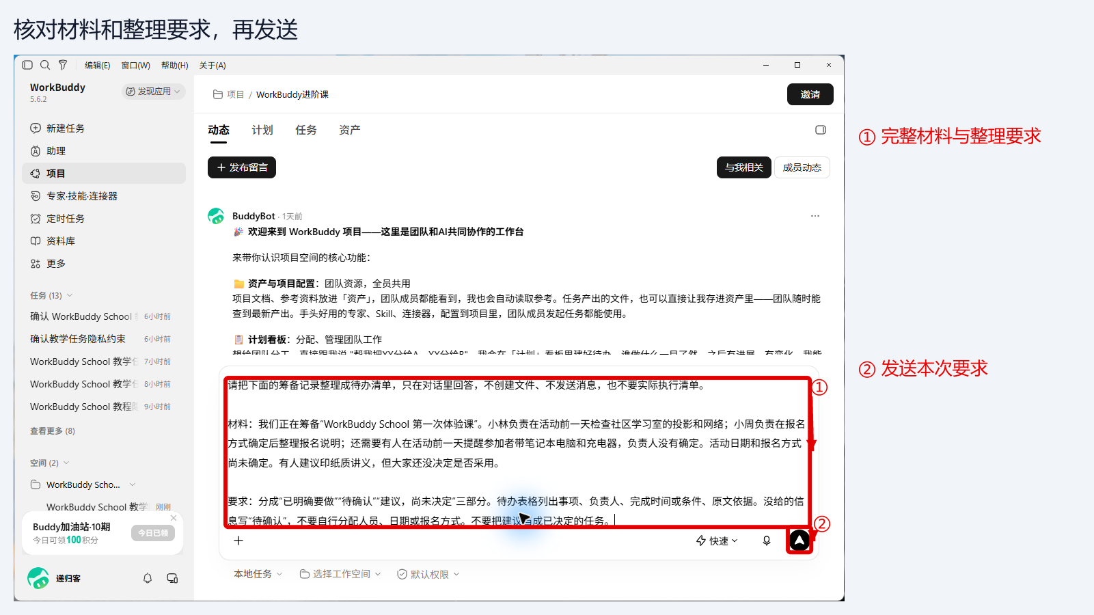Click the 新建任务 plus icon in sidebar
1094x615 pixels.
(x=36, y=128)
